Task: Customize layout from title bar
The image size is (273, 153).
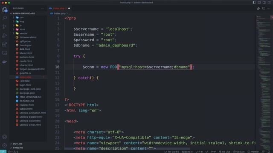Action: point(269,3)
